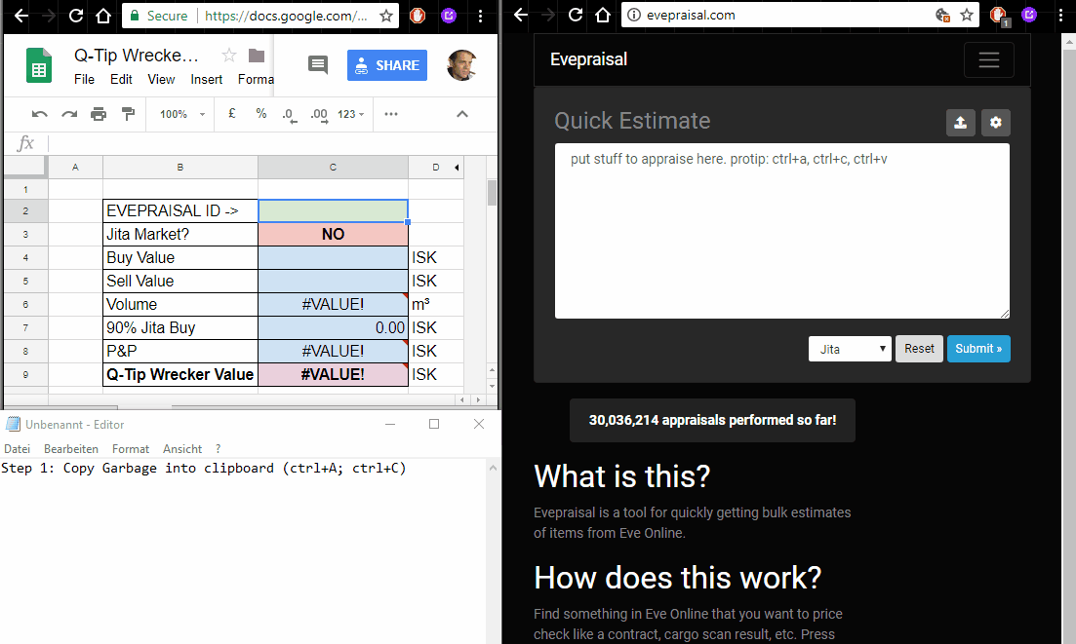Open the Google account avatar
The width and height of the screenshot is (1076, 644).
461,65
